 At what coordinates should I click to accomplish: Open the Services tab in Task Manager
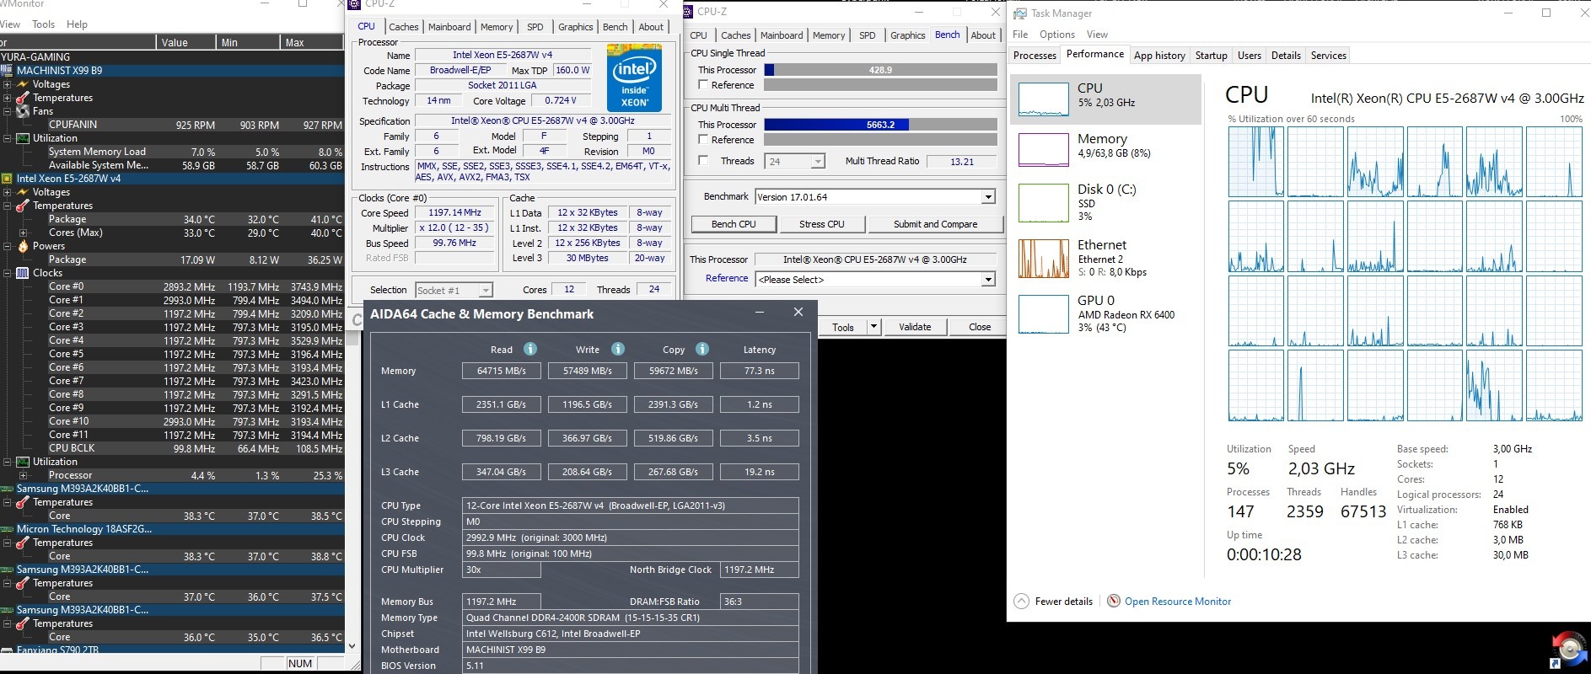pos(1328,56)
